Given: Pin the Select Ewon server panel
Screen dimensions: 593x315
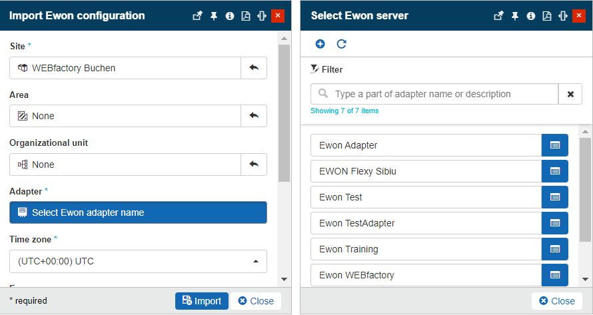Looking at the screenshot, I should (515, 16).
